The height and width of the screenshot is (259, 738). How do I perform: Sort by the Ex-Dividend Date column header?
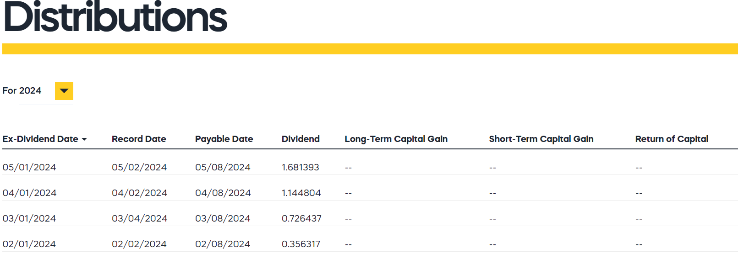pos(40,139)
